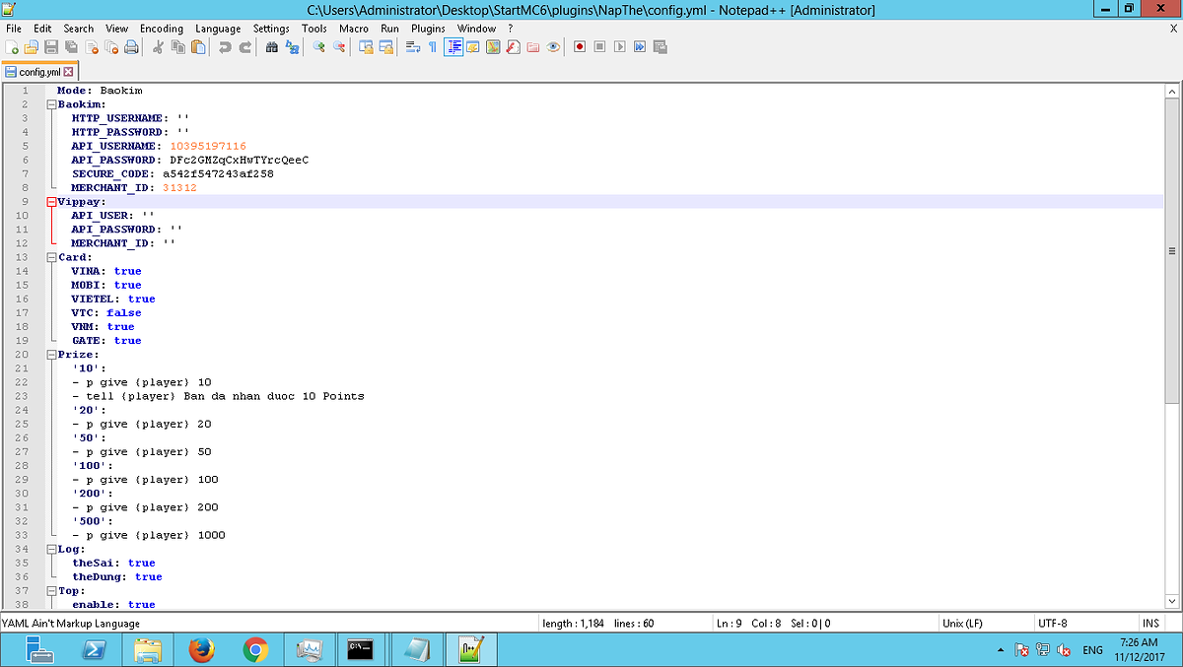Click the Print toolbar icon
This screenshot has height=667, width=1183.
pos(130,46)
